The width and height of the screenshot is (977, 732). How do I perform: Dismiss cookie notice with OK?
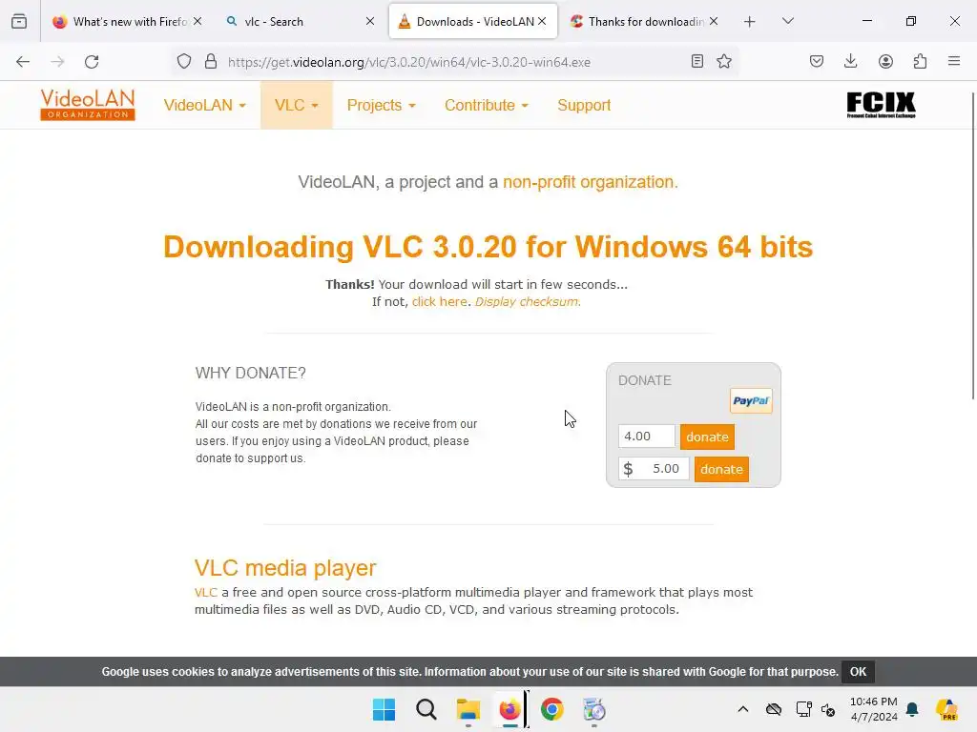(x=858, y=672)
